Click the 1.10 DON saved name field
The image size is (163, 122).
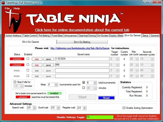coord(82,59)
